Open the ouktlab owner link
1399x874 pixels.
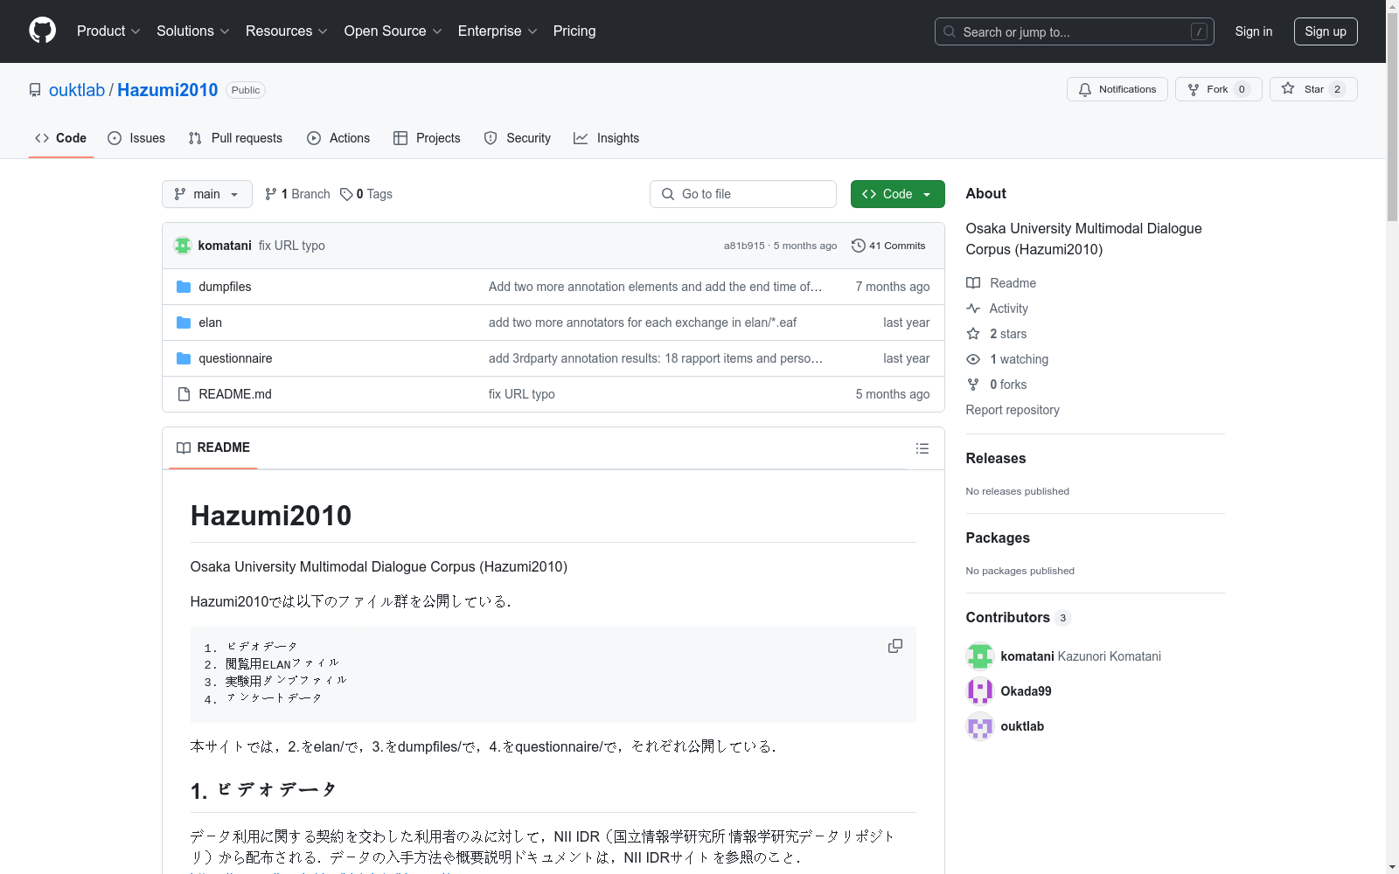[77, 90]
